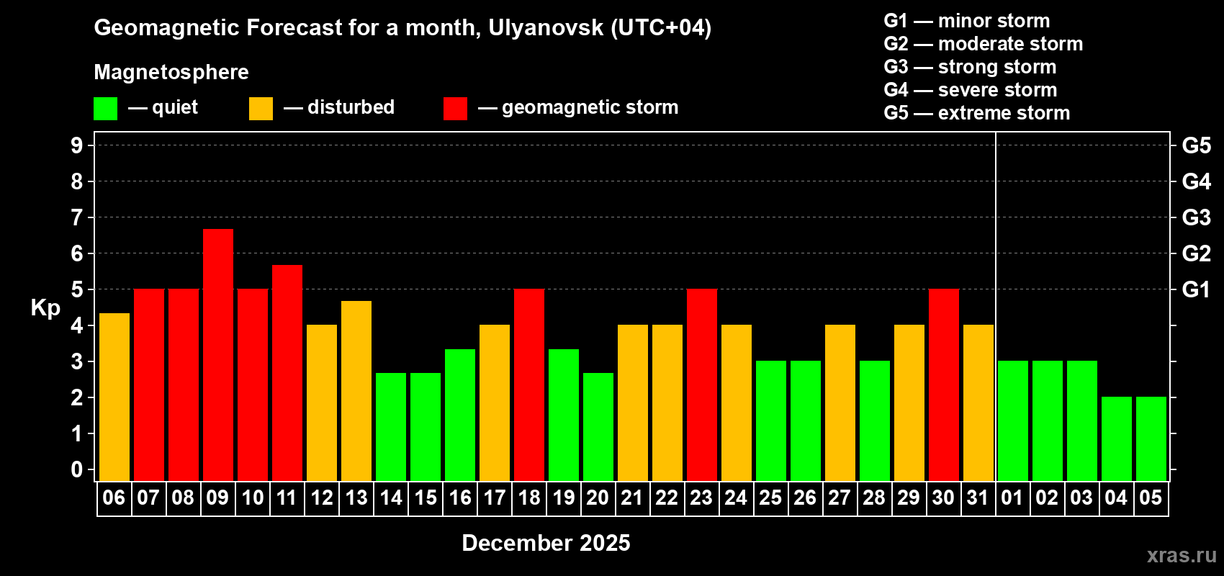Click the orange bar for December 27

840,403
